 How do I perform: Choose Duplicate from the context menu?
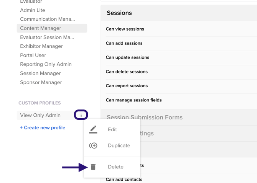119,145
